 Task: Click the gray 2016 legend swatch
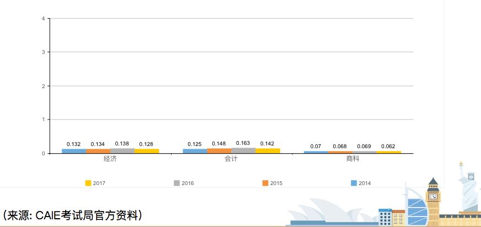177,183
